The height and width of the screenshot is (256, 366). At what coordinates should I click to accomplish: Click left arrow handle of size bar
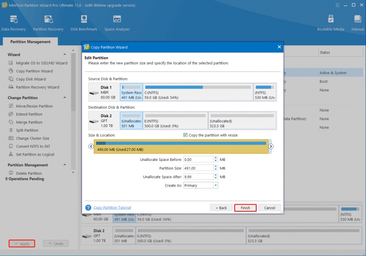coord(91,146)
